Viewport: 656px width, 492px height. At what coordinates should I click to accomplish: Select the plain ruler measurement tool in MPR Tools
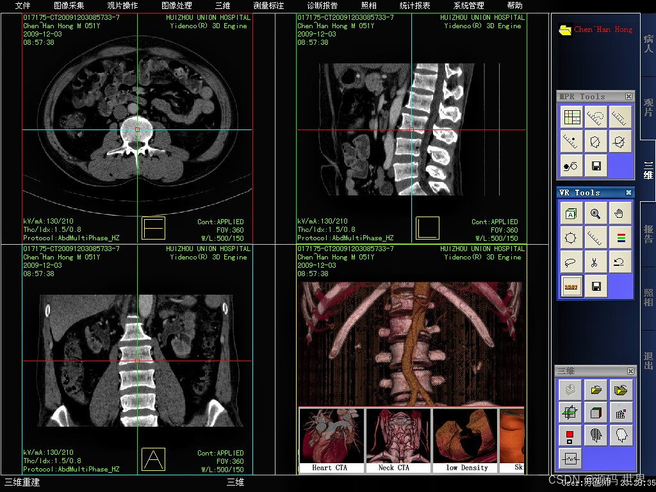coord(619,117)
